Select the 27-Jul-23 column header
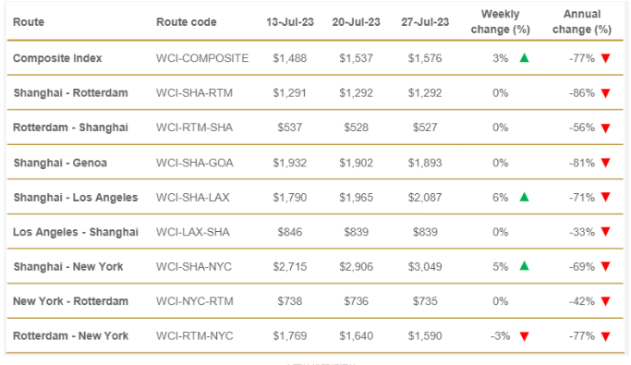The width and height of the screenshot is (631, 365). (x=425, y=22)
